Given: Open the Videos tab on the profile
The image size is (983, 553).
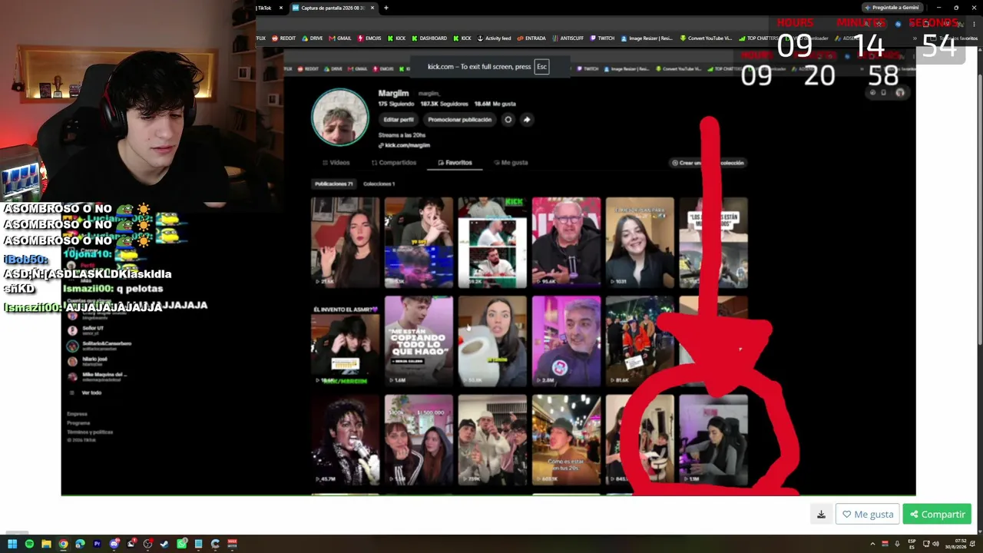Looking at the screenshot, I should click(336, 163).
